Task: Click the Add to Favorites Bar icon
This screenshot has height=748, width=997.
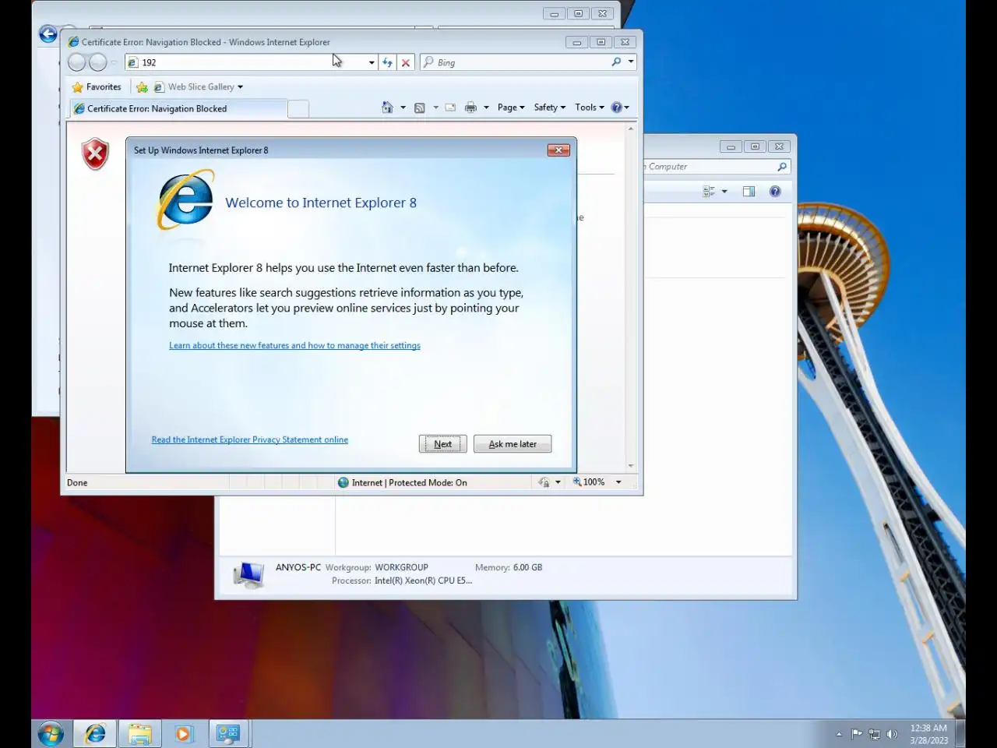Action: click(x=142, y=86)
